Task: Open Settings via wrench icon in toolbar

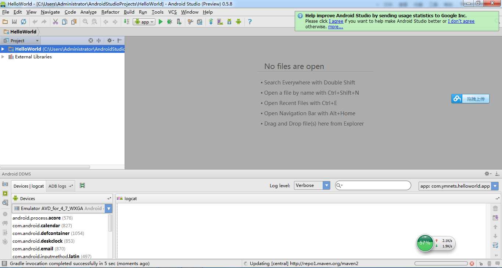Action: point(190,22)
